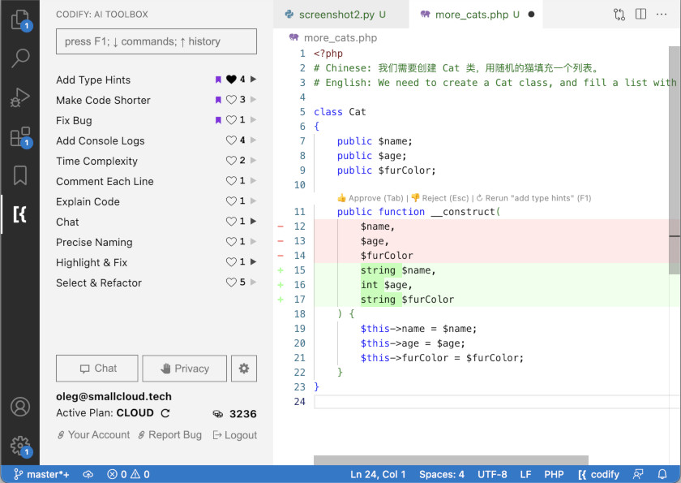This screenshot has width=681, height=483.
Task: Like Select & Refactor heart
Action: point(231,282)
